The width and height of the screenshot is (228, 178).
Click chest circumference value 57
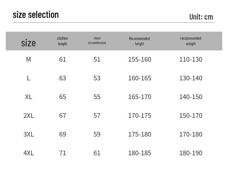click(x=97, y=115)
